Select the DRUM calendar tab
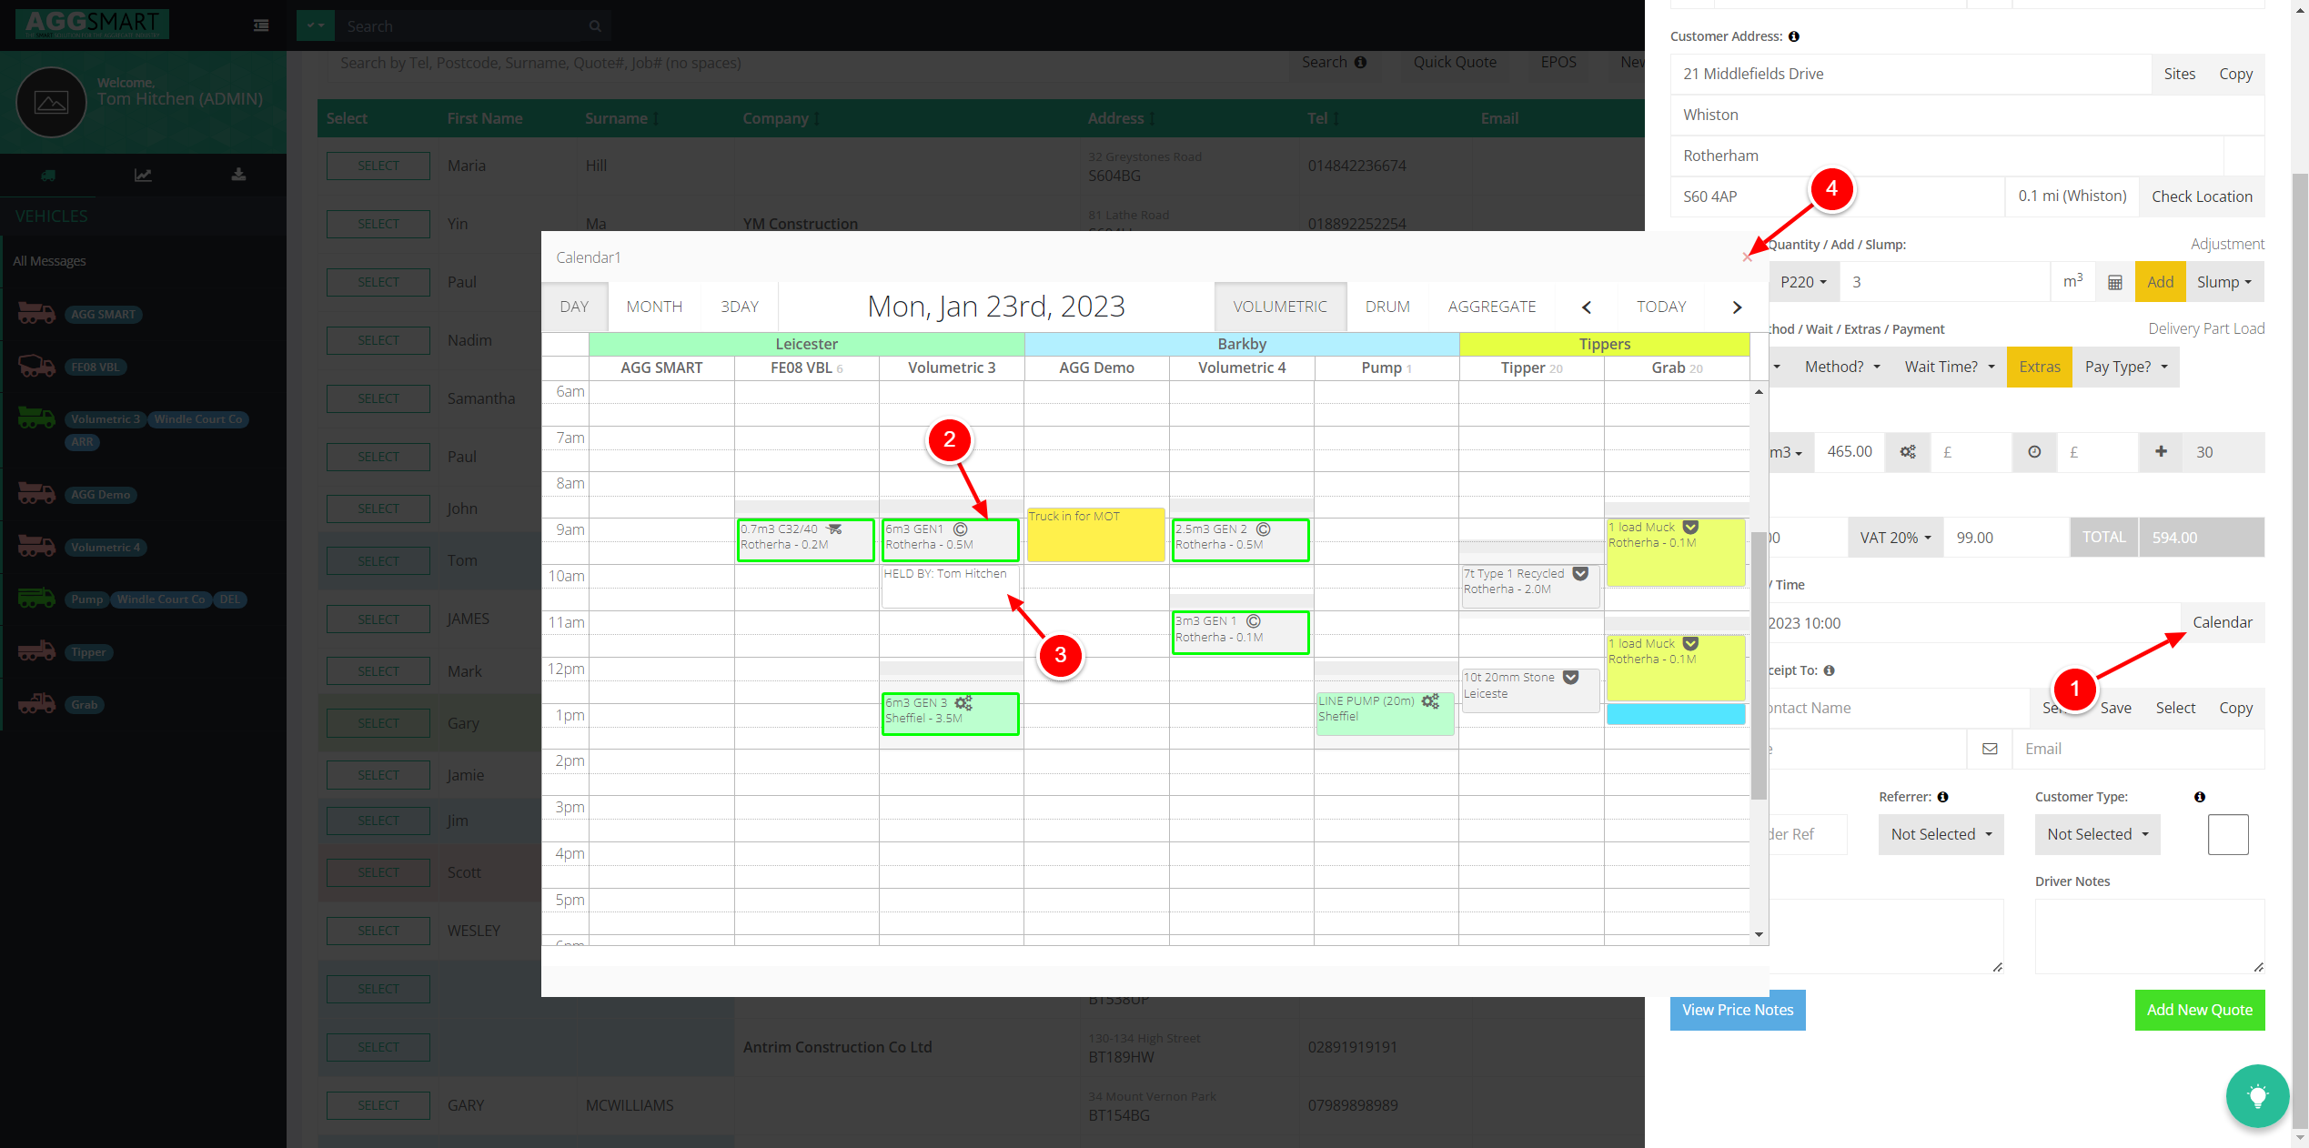The width and height of the screenshot is (2309, 1148). [1387, 307]
